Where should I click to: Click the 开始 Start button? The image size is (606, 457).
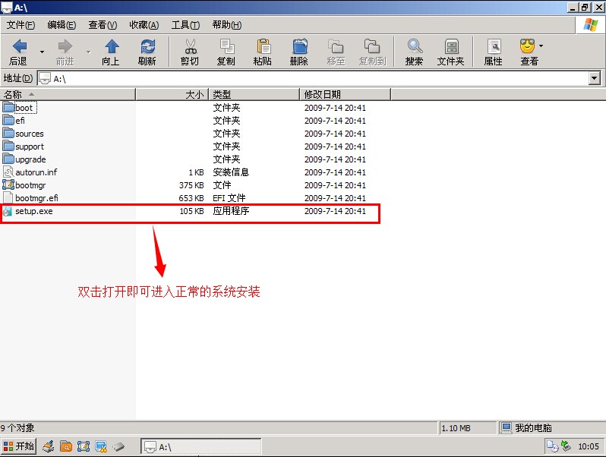[x=18, y=446]
